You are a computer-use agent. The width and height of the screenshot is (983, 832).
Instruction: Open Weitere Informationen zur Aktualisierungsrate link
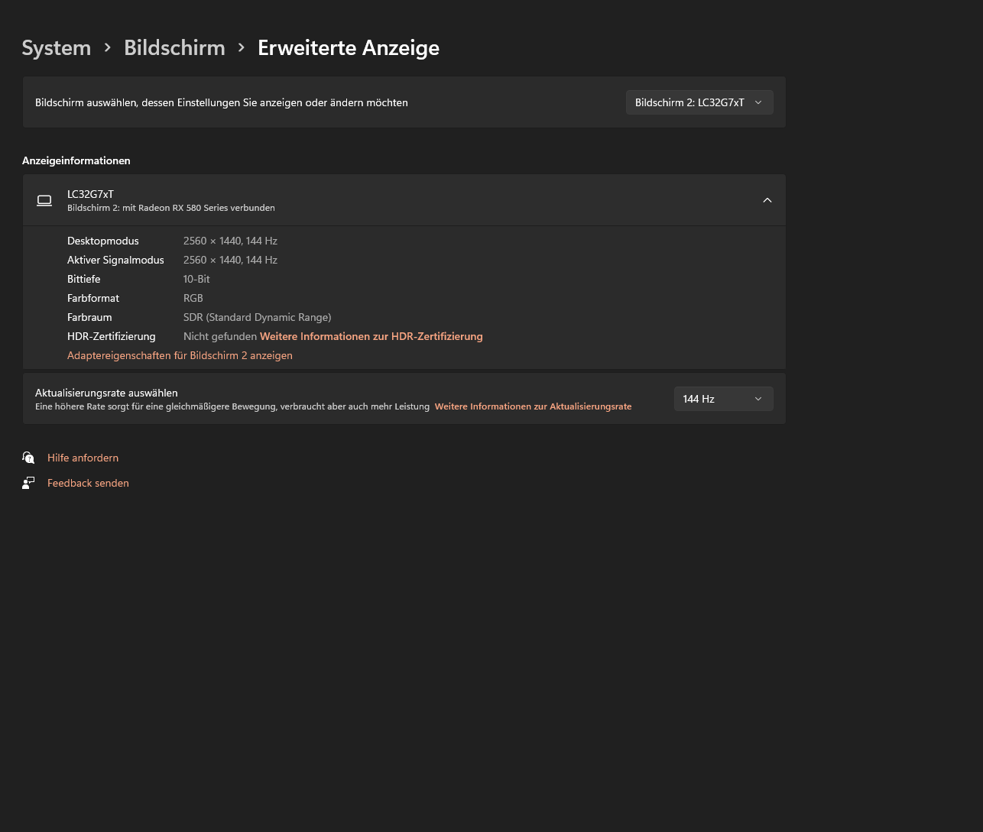click(533, 406)
